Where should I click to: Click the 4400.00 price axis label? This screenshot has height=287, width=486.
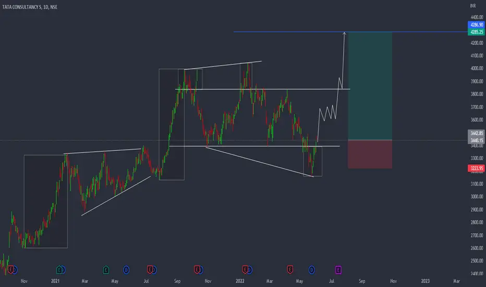[x=477, y=17]
